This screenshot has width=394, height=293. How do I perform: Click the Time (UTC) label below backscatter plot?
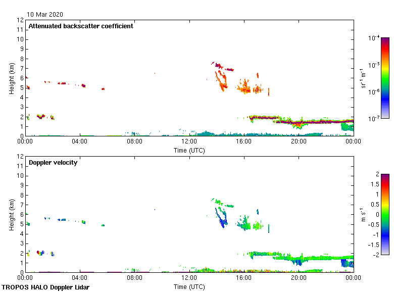[189, 150]
